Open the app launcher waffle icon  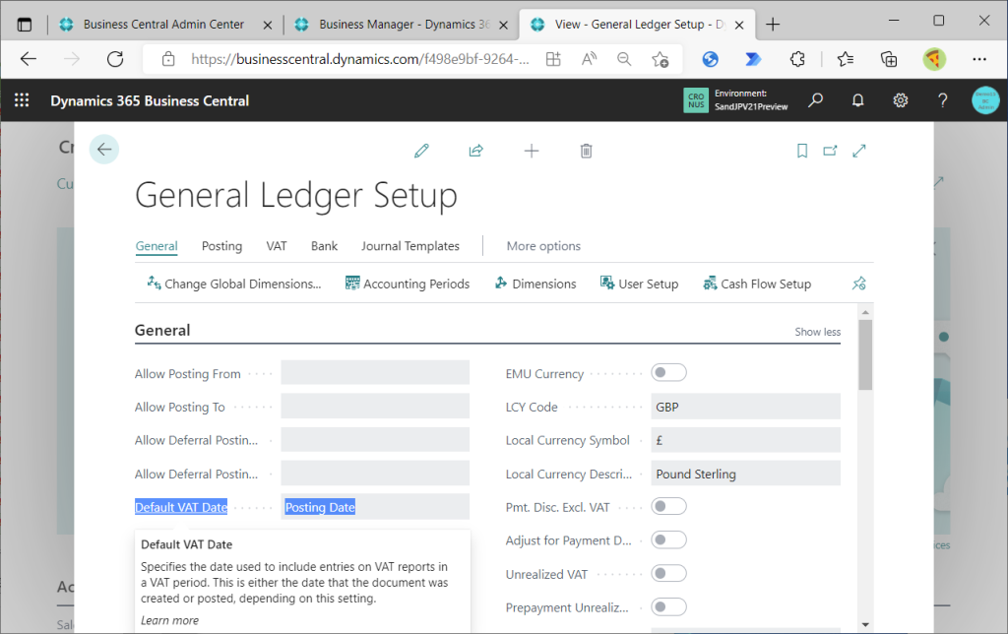[x=22, y=100]
